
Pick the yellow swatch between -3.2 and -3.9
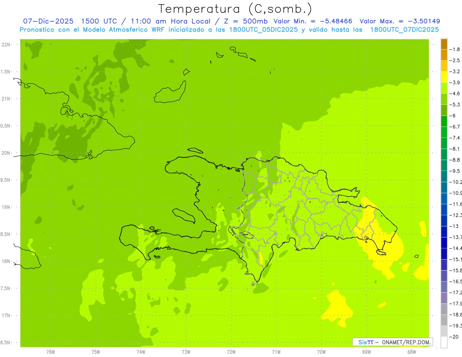444,77
